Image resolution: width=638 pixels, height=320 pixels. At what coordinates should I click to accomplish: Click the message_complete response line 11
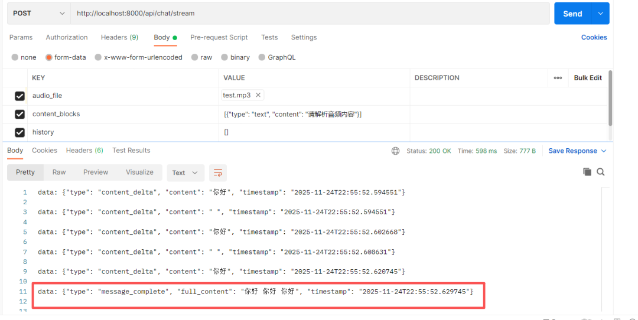tap(256, 292)
